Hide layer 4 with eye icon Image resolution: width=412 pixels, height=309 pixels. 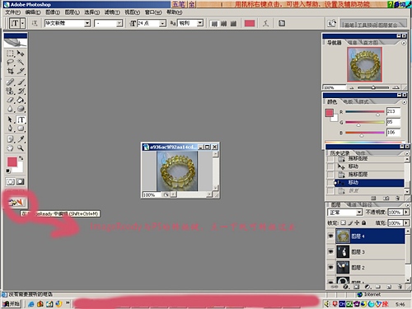[330, 236]
